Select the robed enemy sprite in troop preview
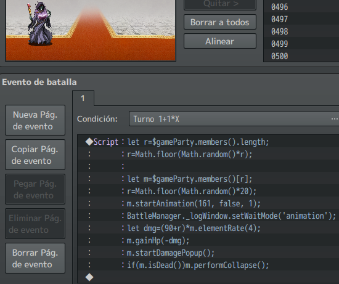The width and height of the screenshot is (339, 284). [39, 24]
